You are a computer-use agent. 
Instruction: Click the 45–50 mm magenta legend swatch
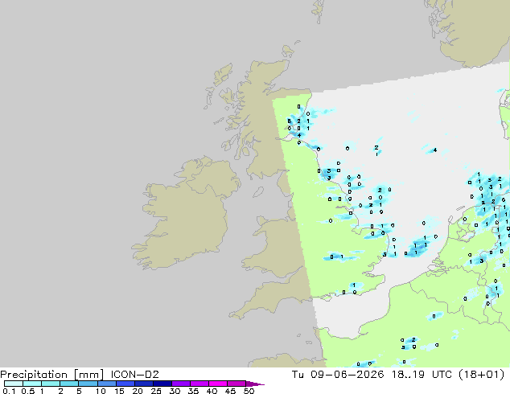coord(236,384)
